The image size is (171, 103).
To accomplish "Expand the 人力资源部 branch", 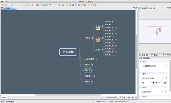I will coord(96,59).
